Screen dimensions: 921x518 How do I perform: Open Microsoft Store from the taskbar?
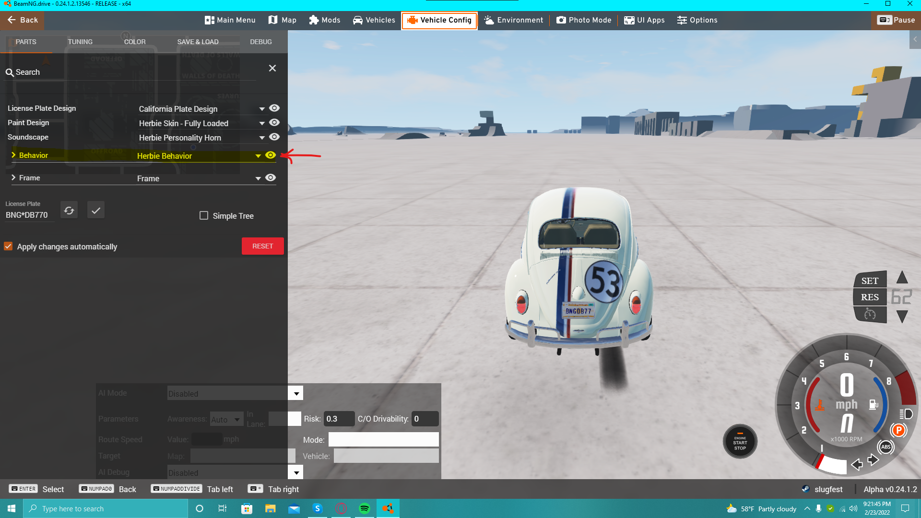coord(247,508)
